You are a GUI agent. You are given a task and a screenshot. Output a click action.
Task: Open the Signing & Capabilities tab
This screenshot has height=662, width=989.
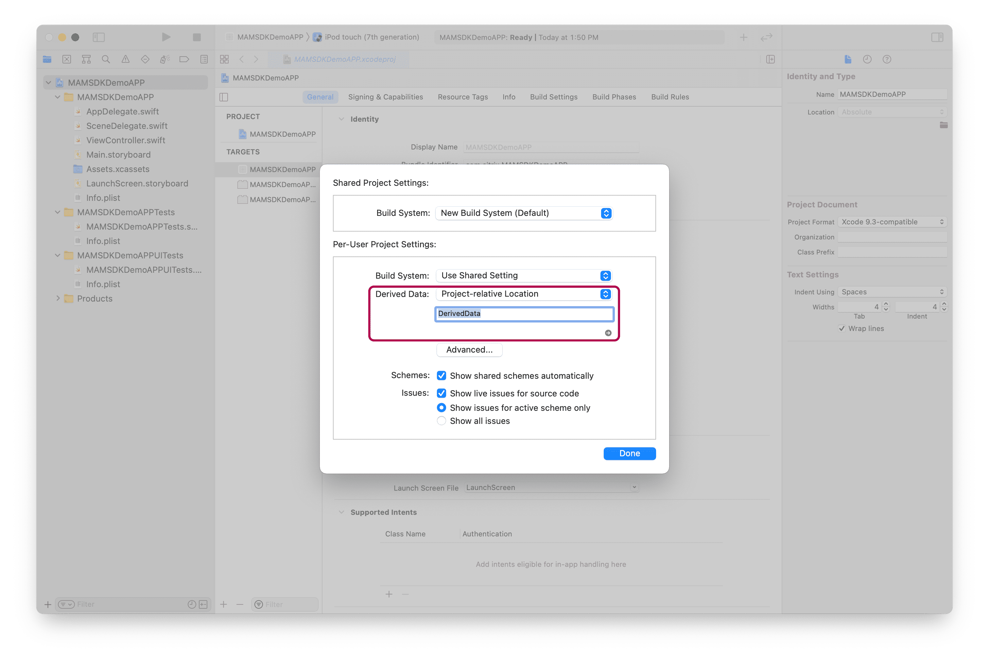pos(385,97)
